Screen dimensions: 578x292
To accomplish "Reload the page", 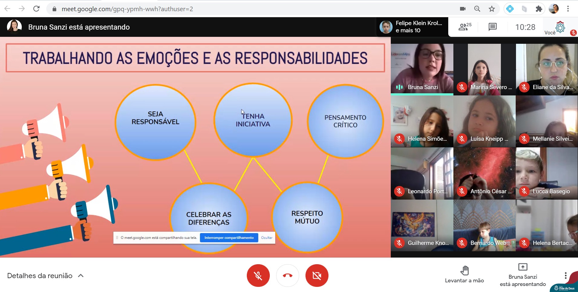I will coord(36,9).
